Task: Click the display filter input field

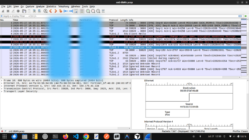Action: 120,16
